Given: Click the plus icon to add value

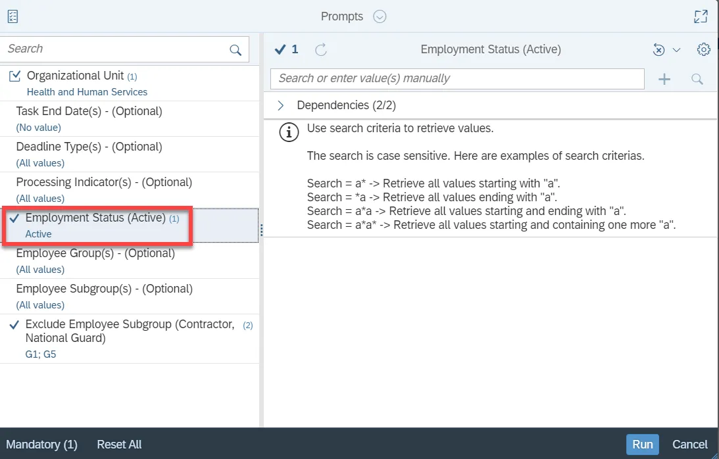Looking at the screenshot, I should 664,79.
